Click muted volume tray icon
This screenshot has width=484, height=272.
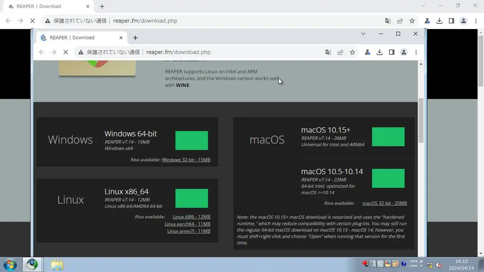439,265
